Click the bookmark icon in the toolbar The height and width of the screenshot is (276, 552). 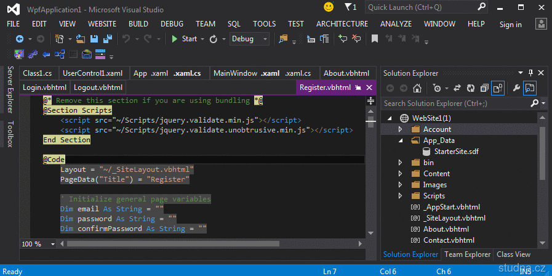374,39
